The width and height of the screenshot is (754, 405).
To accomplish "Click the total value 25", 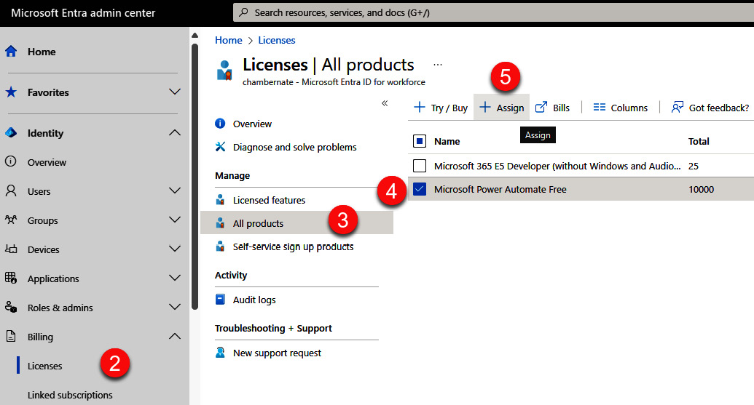I will (x=694, y=166).
